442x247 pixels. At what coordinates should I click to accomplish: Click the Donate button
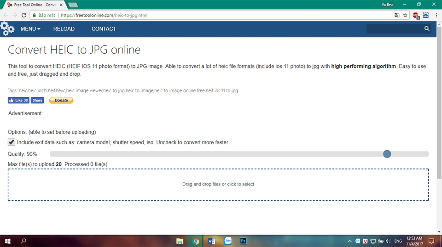(x=61, y=101)
